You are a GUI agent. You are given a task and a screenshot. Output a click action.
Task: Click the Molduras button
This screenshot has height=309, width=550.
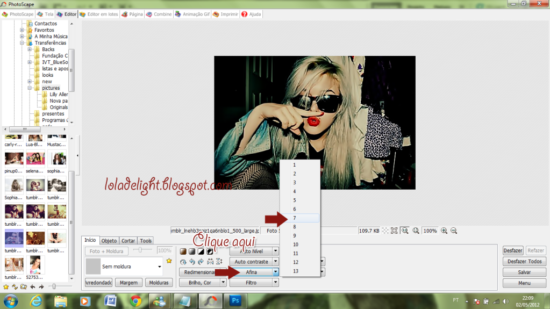(159, 282)
